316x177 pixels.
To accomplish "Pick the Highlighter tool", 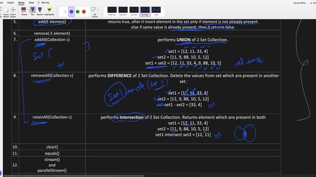I will point(49,11).
